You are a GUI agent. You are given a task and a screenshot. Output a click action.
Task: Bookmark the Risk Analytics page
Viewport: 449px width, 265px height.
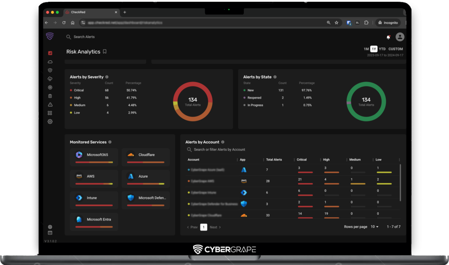click(x=105, y=52)
